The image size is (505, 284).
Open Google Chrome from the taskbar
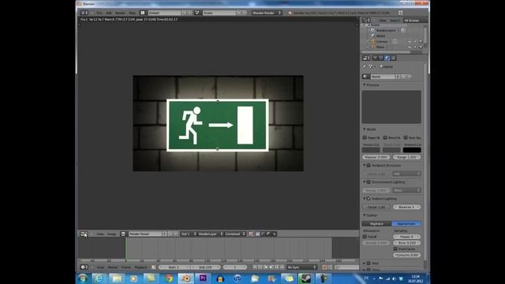(168, 278)
